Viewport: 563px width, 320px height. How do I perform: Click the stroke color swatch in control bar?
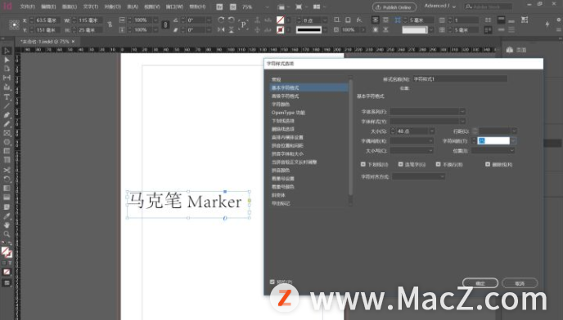coord(280,29)
